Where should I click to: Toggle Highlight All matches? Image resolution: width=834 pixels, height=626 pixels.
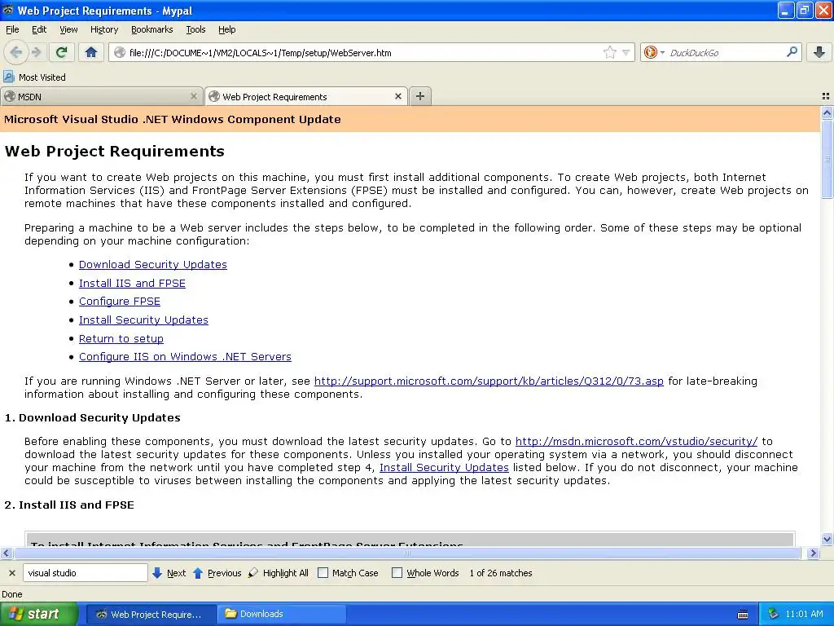click(x=279, y=573)
